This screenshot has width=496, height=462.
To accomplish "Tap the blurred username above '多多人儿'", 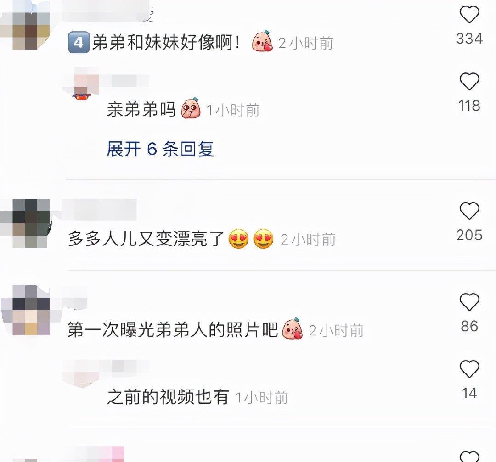I will (x=99, y=210).
